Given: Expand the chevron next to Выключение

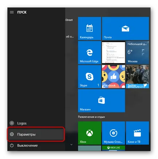Looking at the screenshot, I should (71, 145).
